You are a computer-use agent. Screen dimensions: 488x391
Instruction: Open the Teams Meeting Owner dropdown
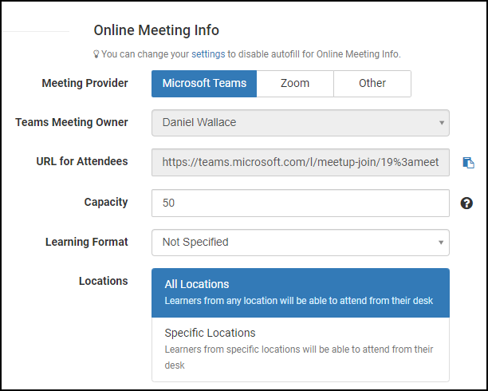click(x=301, y=123)
